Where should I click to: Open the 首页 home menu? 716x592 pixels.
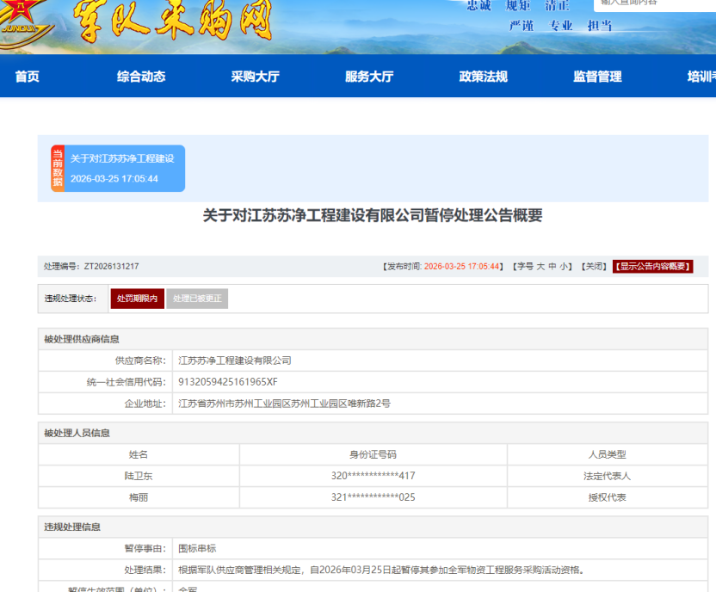tap(28, 77)
